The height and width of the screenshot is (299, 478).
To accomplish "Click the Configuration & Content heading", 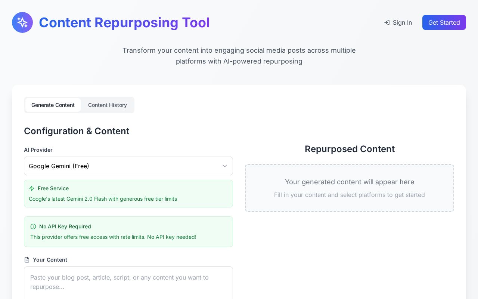I will coord(77,131).
